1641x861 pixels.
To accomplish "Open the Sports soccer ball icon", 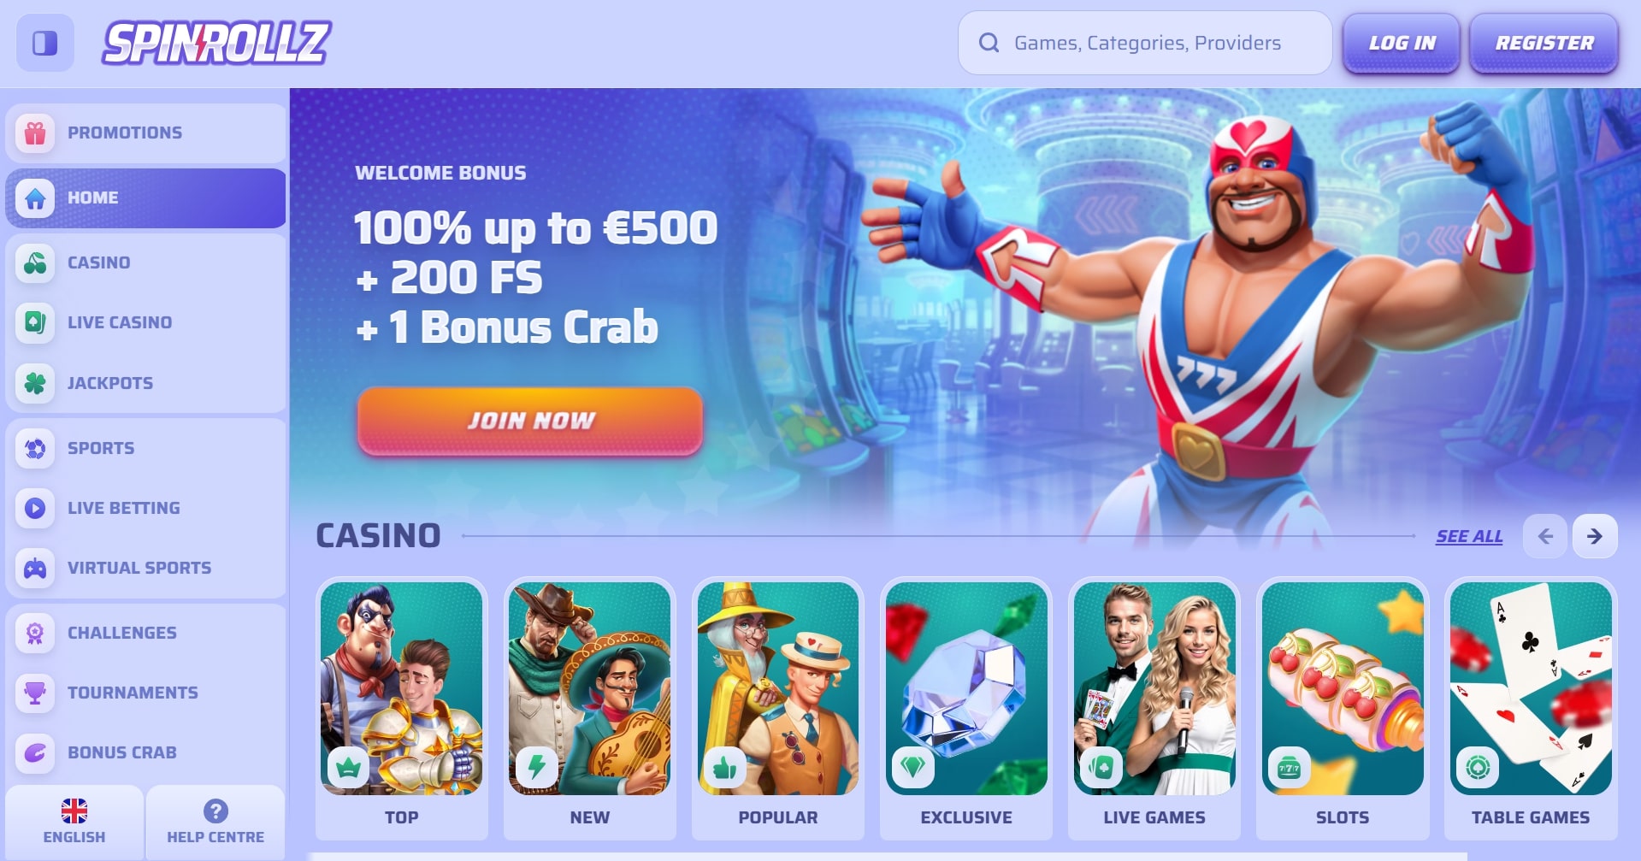I will pyautogui.click(x=35, y=448).
